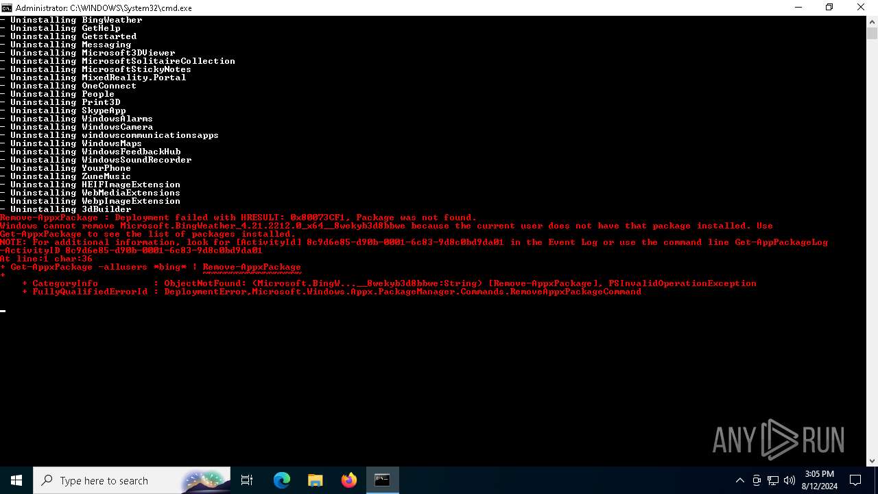Click the window title 'Administrator: C:\WINDOWS\System32\cmd.exe'

pos(104,8)
